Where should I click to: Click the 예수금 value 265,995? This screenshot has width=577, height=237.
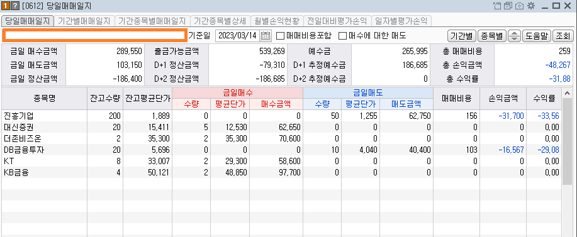point(415,52)
